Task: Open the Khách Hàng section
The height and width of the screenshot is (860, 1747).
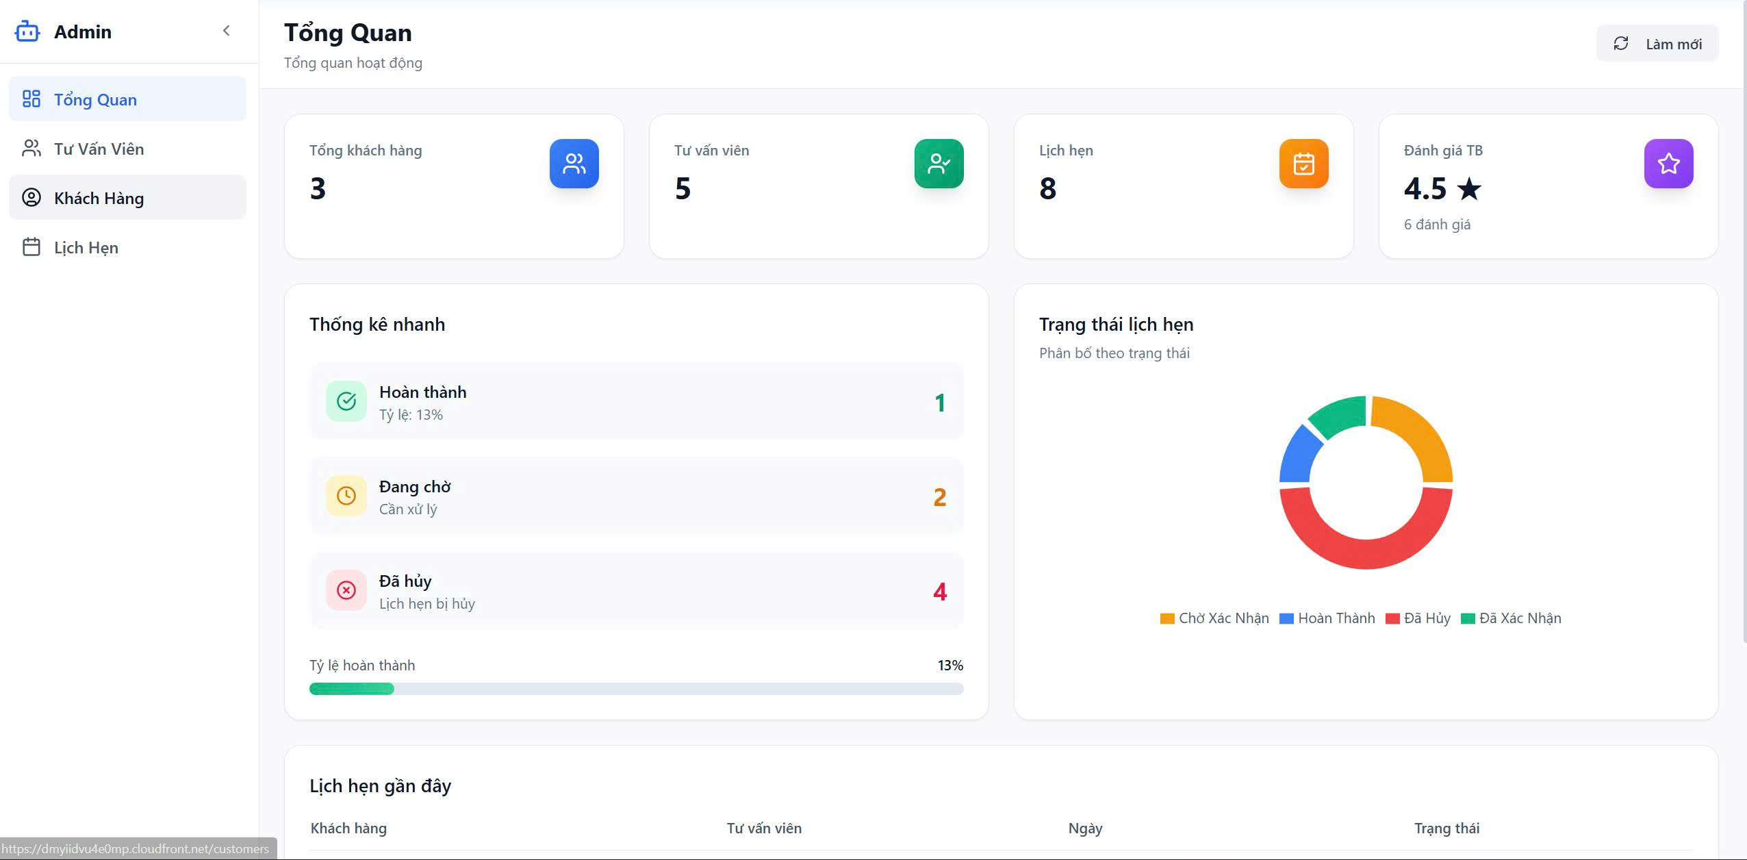Action: (x=99, y=197)
